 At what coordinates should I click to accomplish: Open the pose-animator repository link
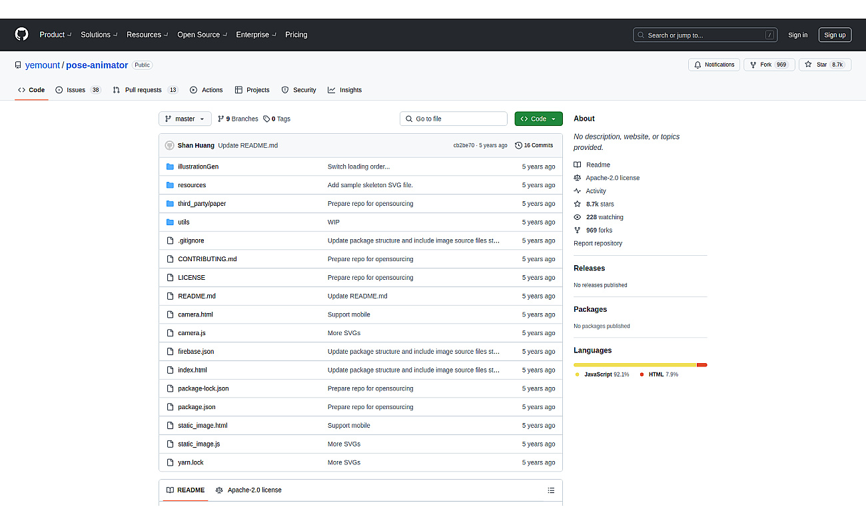tap(97, 65)
